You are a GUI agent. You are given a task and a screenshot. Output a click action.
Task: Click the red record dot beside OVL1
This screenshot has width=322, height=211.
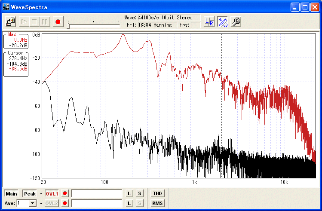coord(65,194)
